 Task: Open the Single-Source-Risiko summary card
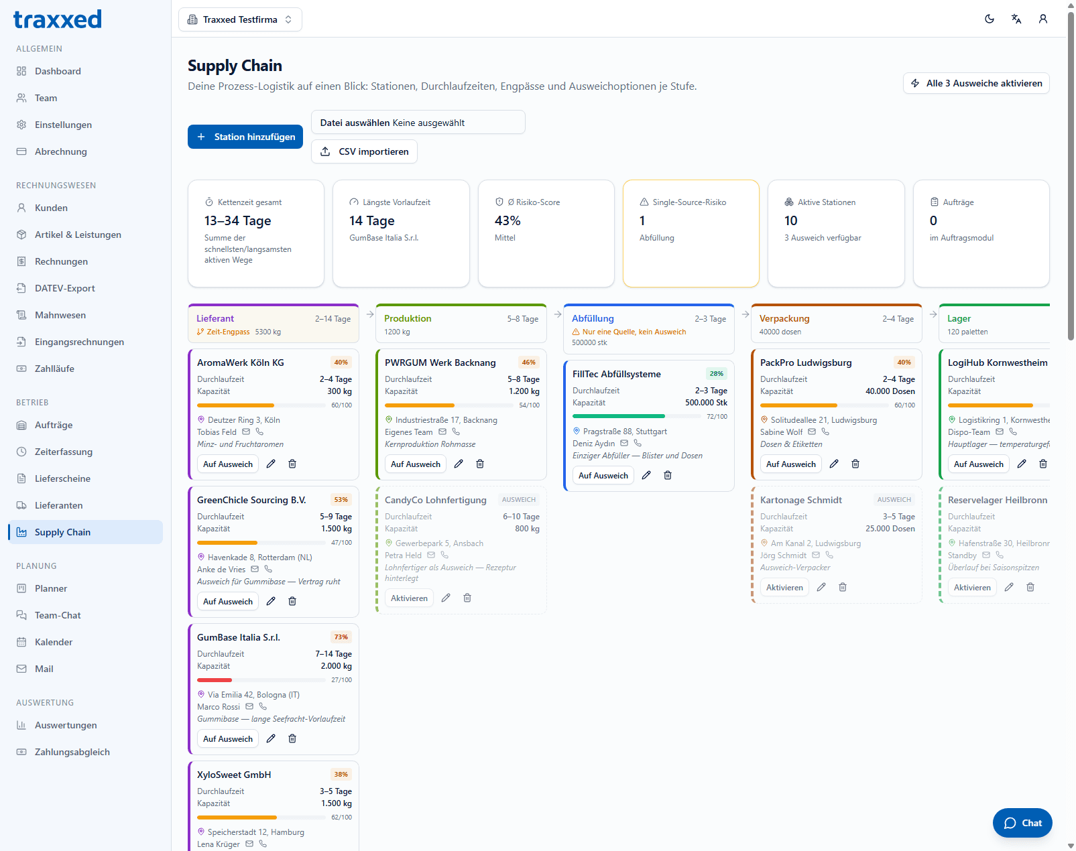691,233
